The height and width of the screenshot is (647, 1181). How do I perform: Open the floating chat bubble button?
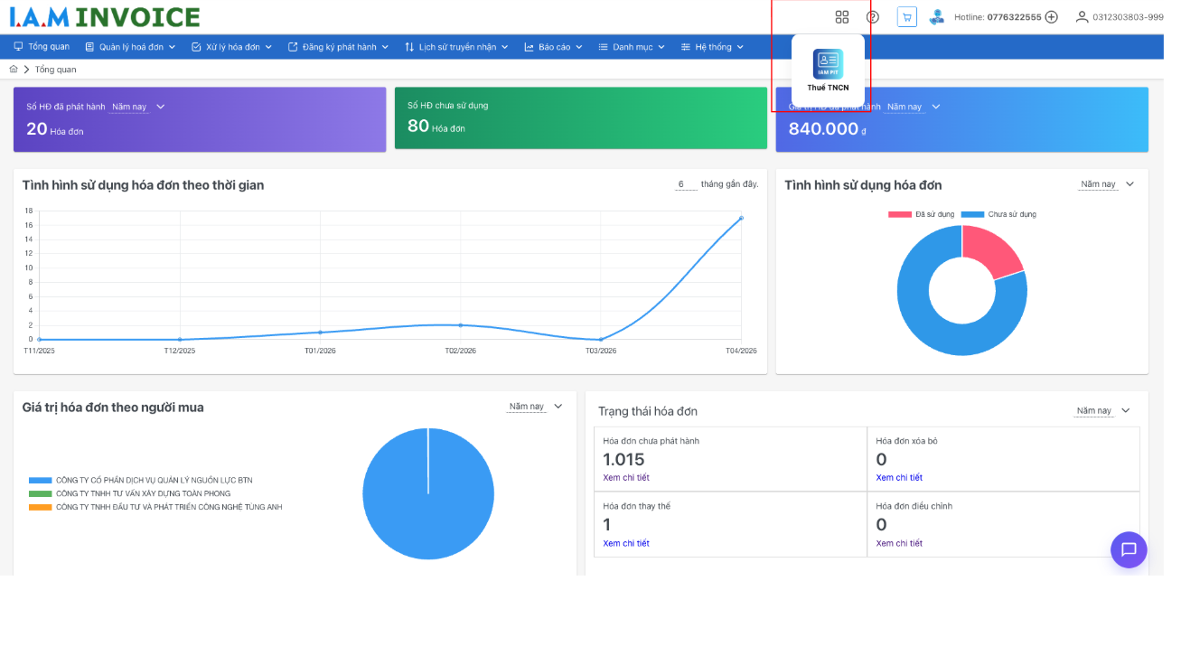coord(1129,549)
